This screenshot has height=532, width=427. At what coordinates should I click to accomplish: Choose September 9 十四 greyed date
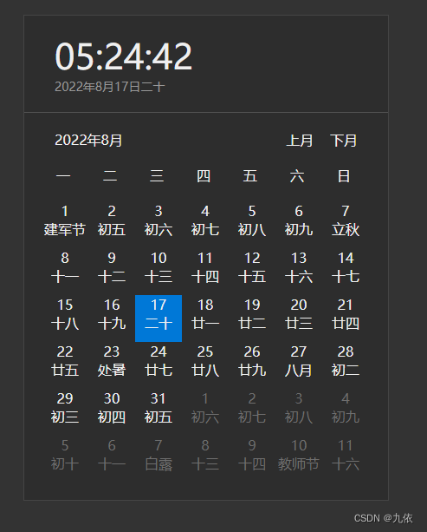click(x=251, y=454)
